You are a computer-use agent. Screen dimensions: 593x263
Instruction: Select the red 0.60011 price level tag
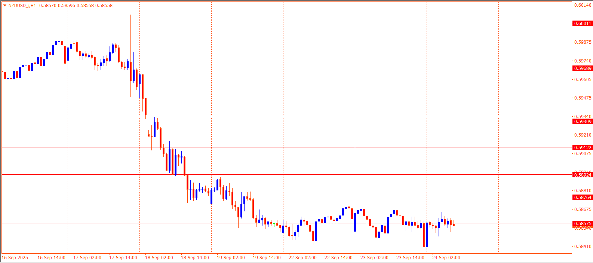[583, 24]
